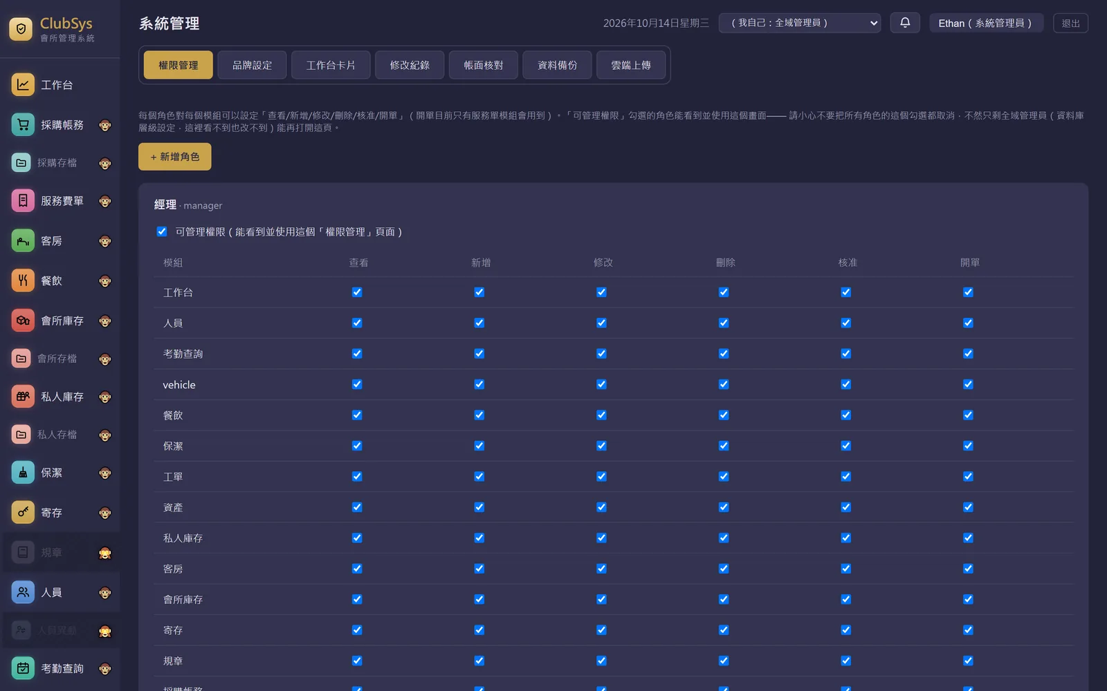Click the notification bell icon

click(905, 23)
